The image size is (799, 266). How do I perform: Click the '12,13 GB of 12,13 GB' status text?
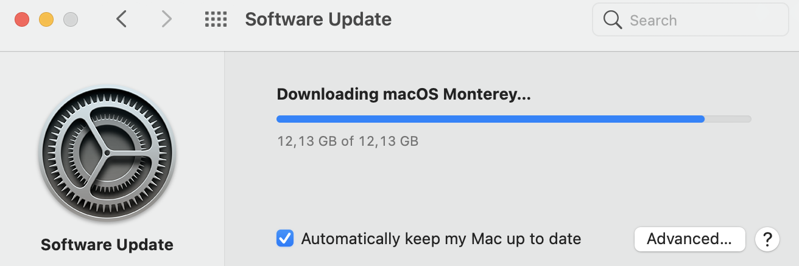pos(348,142)
